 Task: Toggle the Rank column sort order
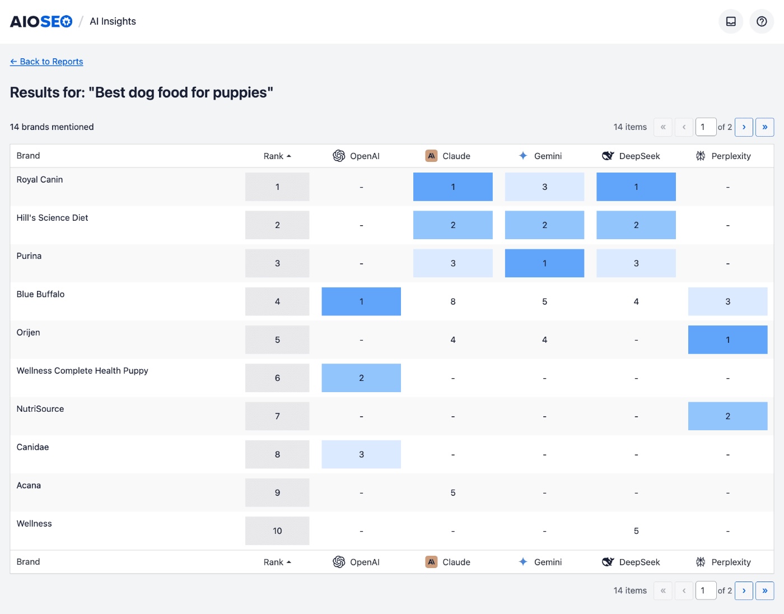click(277, 156)
